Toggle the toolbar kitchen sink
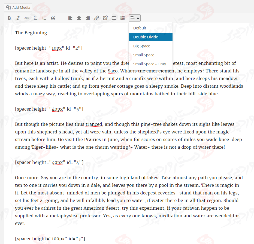Screen dimensions: 254x244 click(x=123, y=18)
